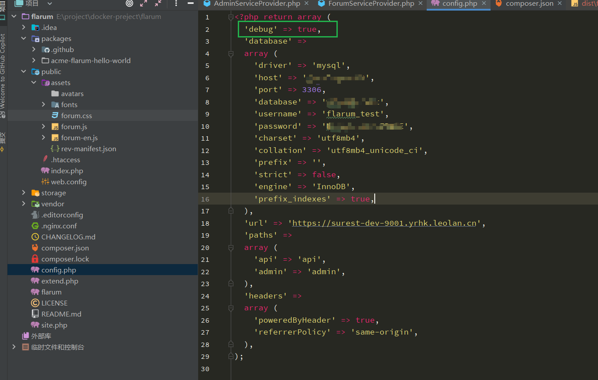Click composer.json icon in the project tree
Screen dimensions: 598x380
click(35, 248)
